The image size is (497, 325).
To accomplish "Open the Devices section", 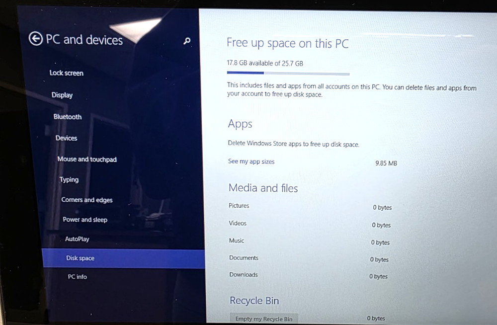I will 66,138.
